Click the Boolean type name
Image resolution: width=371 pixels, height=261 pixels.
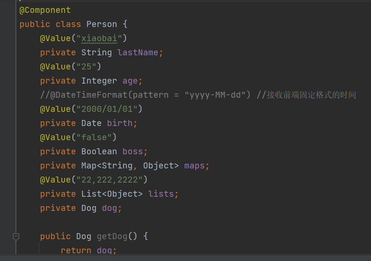tap(99, 151)
